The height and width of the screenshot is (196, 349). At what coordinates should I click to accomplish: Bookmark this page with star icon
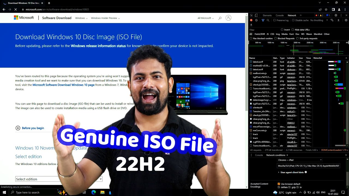tap(326, 10)
